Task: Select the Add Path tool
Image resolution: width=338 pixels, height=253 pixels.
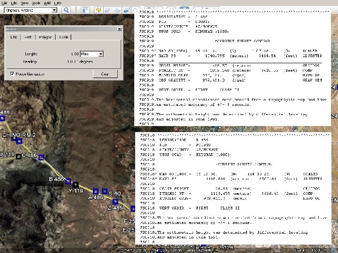Action: click(x=116, y=10)
